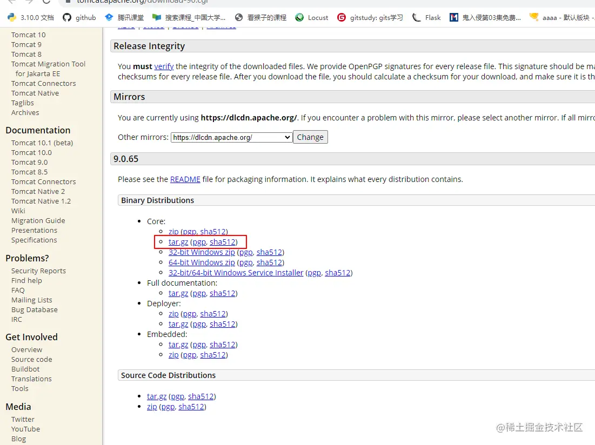Screen dimensions: 595x445
Task: Open the IRC link
Action: [x=17, y=320]
